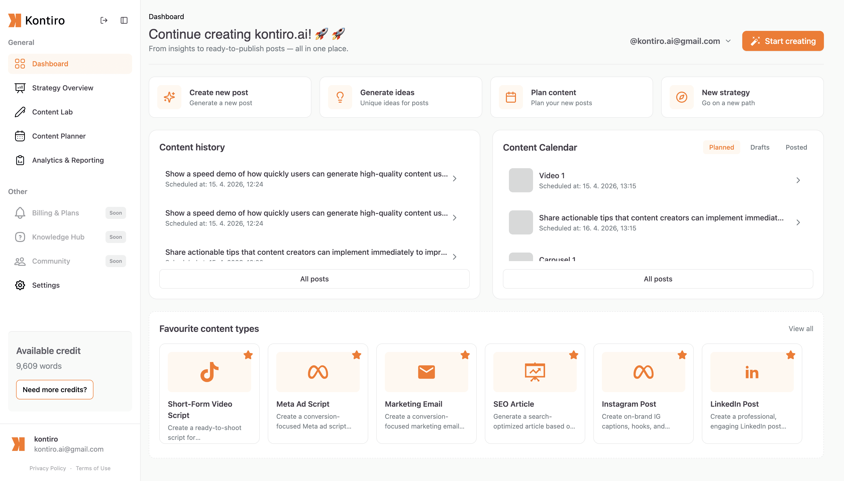Expand the Video 1 calendar entry chevron
The height and width of the screenshot is (481, 844).
click(x=798, y=180)
